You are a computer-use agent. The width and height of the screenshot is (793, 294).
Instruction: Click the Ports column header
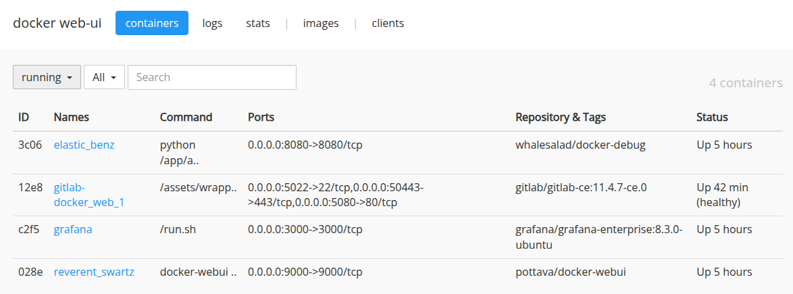261,117
